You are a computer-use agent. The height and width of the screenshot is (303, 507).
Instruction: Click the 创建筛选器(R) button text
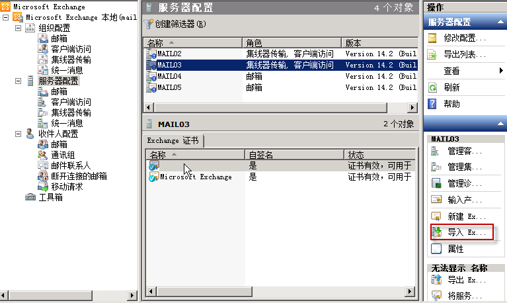tap(180, 24)
